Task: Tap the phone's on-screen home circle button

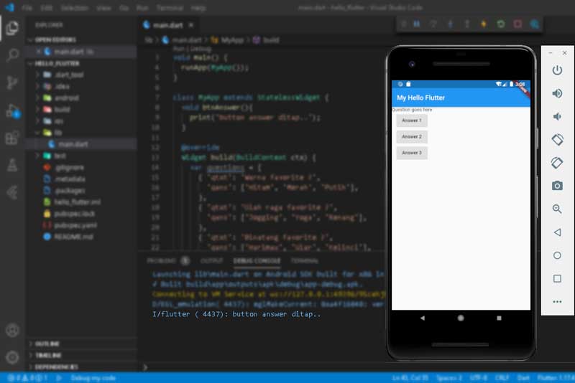Action: click(x=461, y=318)
